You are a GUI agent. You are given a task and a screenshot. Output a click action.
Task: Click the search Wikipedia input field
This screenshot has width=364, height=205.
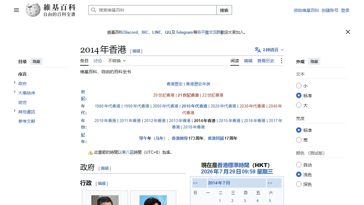click(152, 10)
